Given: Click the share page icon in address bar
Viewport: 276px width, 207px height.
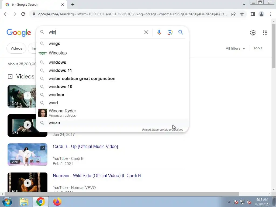Looking at the screenshot, I should pos(233,14).
